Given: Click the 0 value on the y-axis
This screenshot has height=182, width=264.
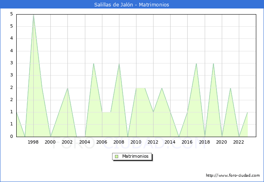Looking at the screenshot, I should 11,136.
